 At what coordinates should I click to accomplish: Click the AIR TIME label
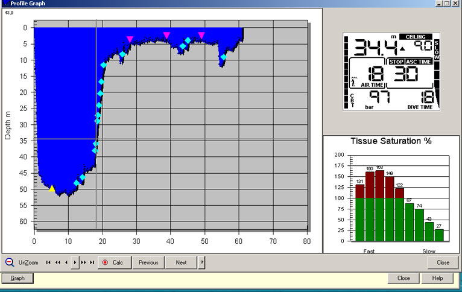372,85
